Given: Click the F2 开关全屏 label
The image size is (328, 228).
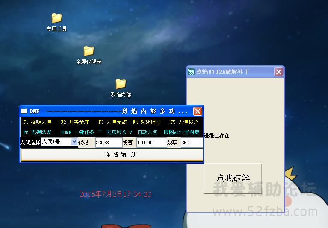Looking at the screenshot, I should pyautogui.click(x=75, y=122).
